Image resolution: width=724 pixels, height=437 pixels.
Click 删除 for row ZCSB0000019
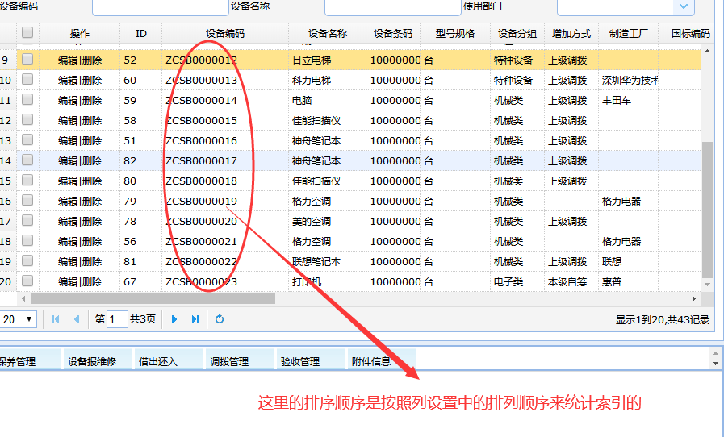(92, 202)
